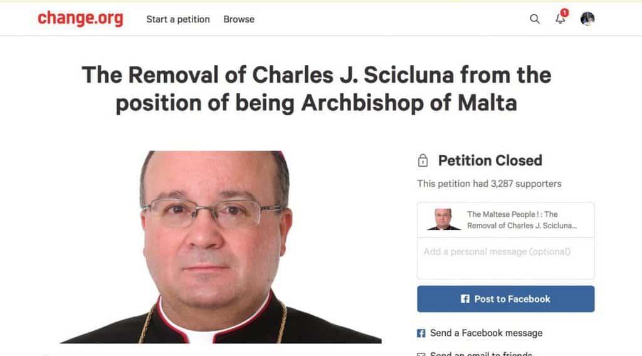Click Send an email to friends
642x356 pixels.
(x=481, y=353)
